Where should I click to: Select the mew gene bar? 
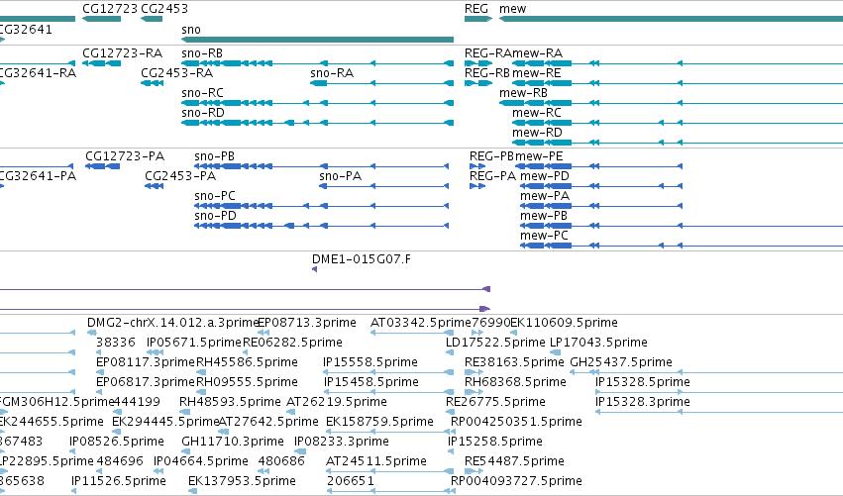pos(671,19)
